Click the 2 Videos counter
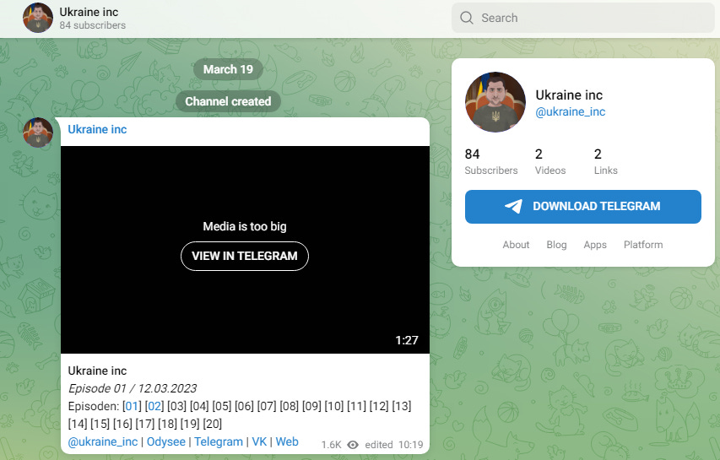 pyautogui.click(x=550, y=161)
